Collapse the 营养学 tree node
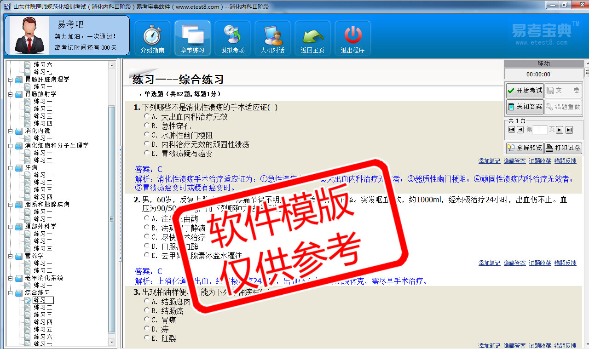The width and height of the screenshot is (589, 349). pos(11,256)
